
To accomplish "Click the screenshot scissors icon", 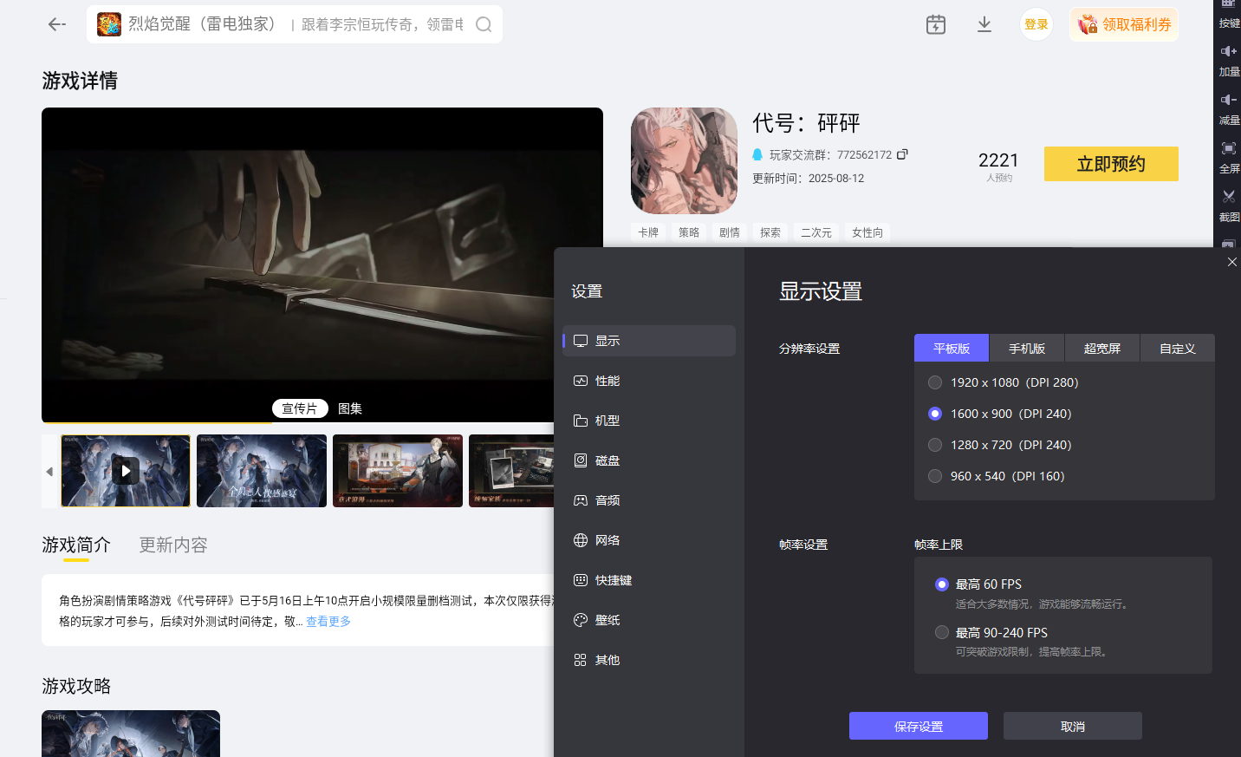I will [x=1228, y=197].
